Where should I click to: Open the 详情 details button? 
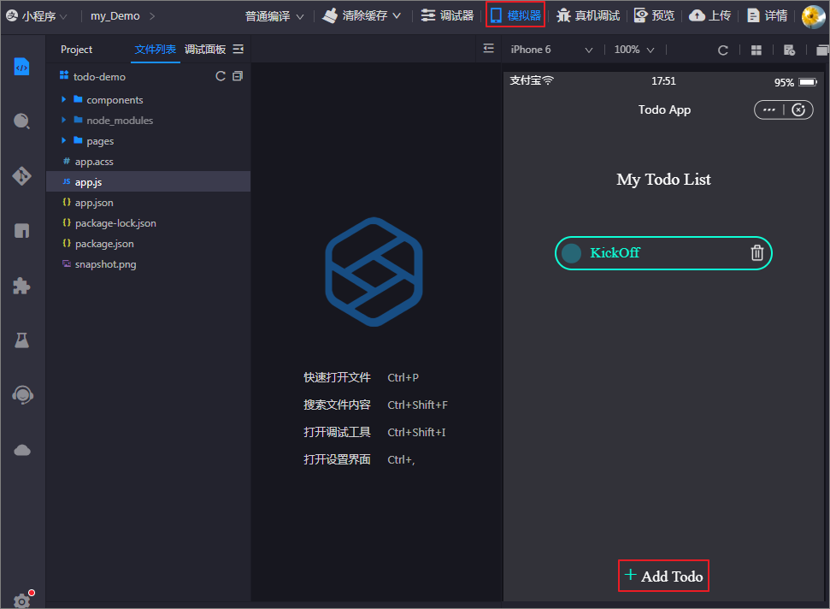click(x=767, y=16)
